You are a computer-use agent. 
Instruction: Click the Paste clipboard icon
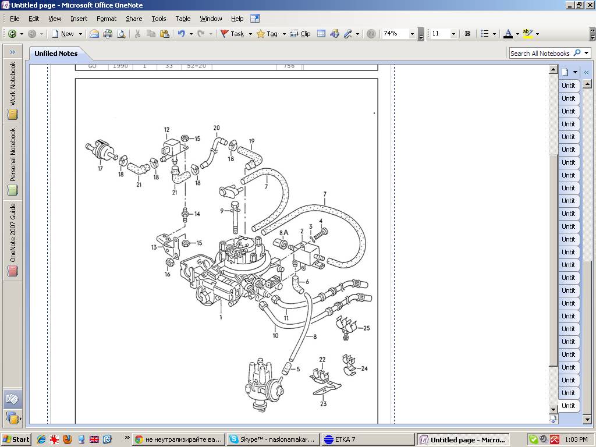tap(164, 34)
